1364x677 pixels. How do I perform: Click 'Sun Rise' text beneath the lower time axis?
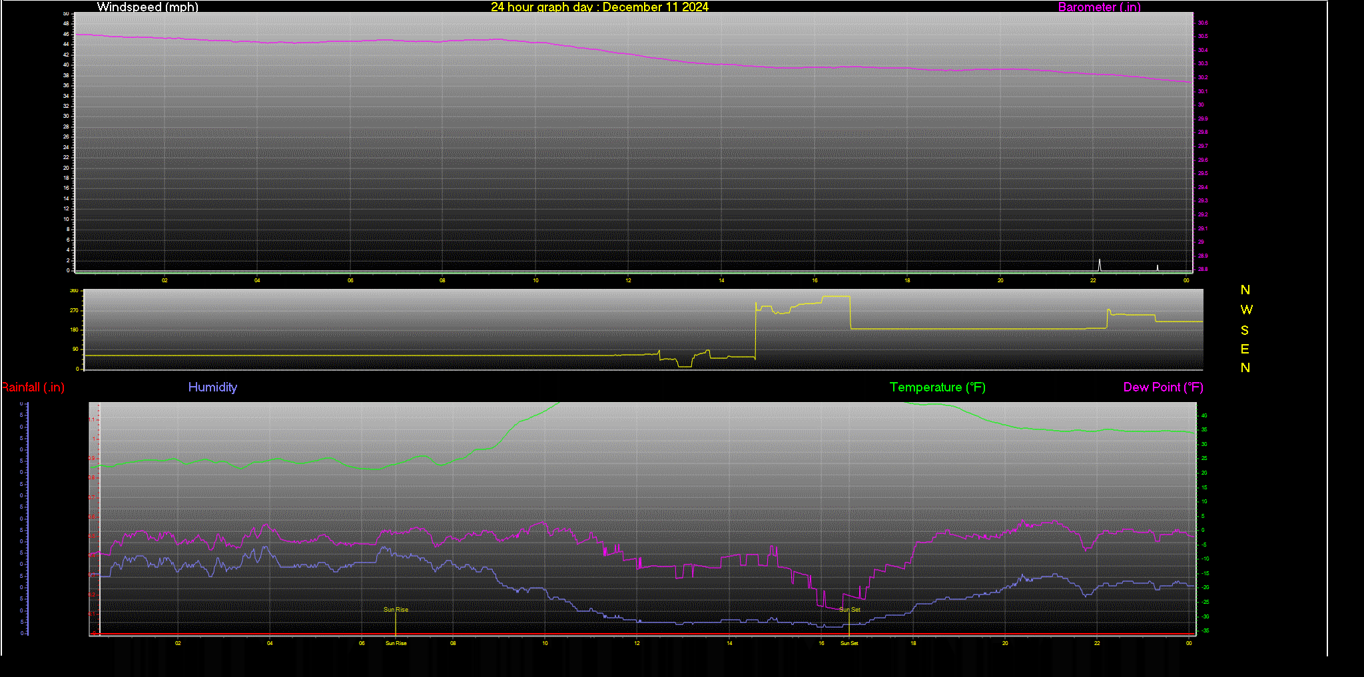396,643
